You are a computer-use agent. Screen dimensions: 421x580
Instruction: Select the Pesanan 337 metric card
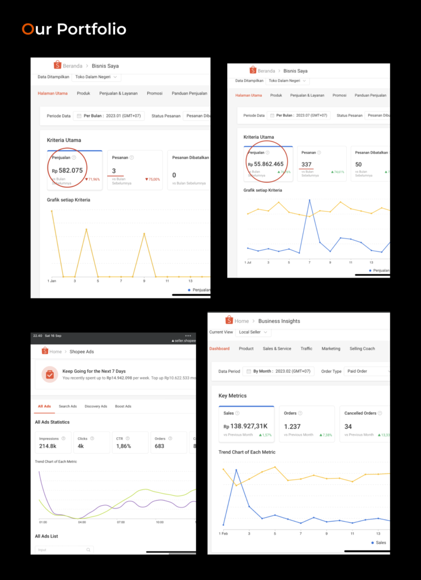[321, 164]
